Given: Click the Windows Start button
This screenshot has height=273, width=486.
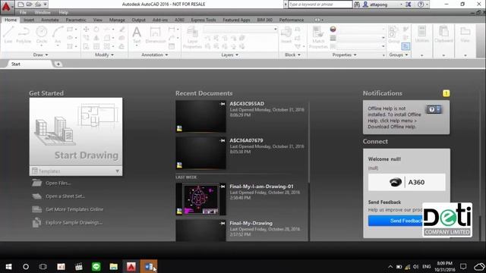Looking at the screenshot, I should pyautogui.click(x=8, y=266).
